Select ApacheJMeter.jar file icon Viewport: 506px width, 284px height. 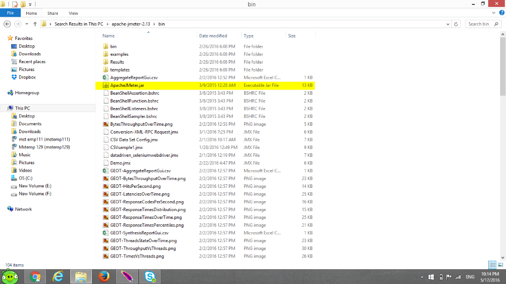[106, 85]
